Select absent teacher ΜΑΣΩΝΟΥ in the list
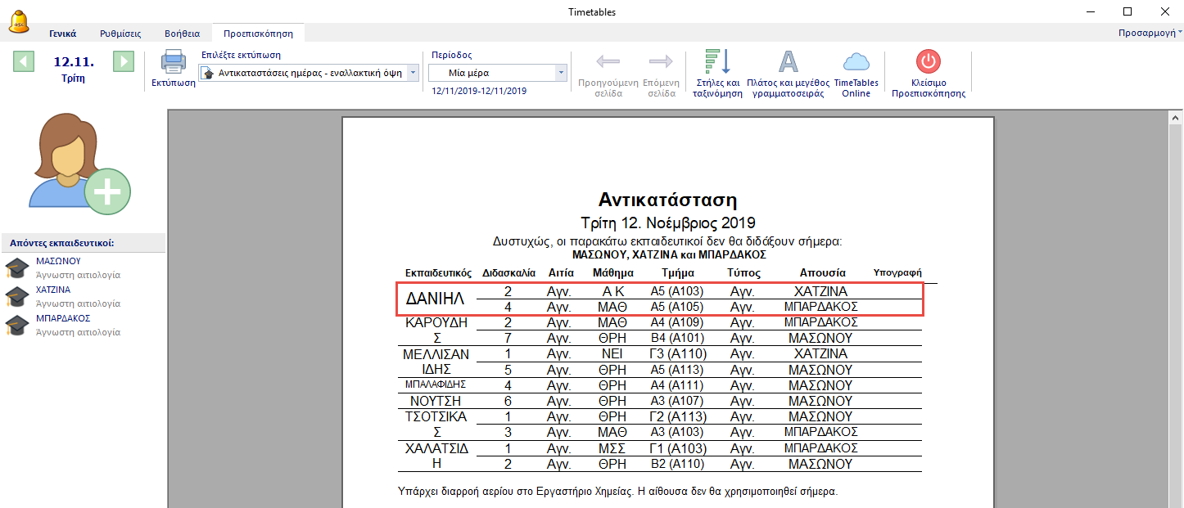The height and width of the screenshot is (508, 1184). (58, 262)
